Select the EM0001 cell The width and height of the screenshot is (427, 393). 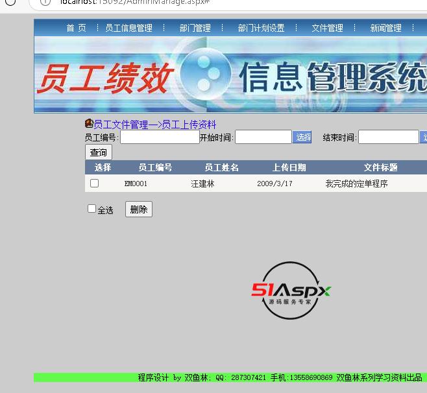click(x=136, y=184)
